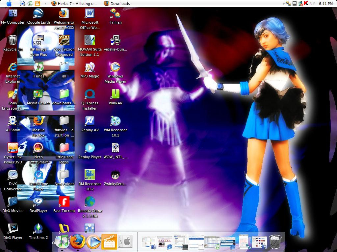337x252 pixels.
Task: Click the red Kaspersky tray icon
Action: pyautogui.click(x=306, y=3)
